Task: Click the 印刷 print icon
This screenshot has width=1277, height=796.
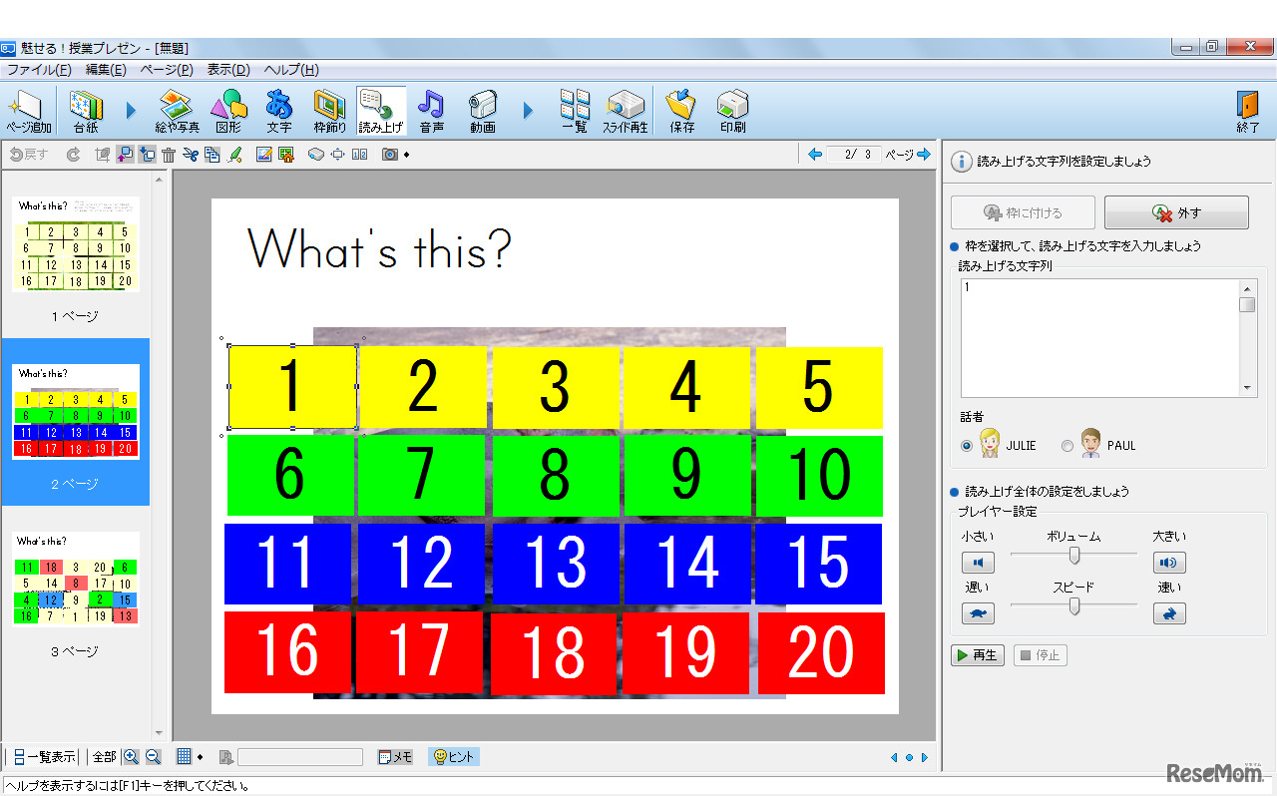Action: pyautogui.click(x=732, y=110)
